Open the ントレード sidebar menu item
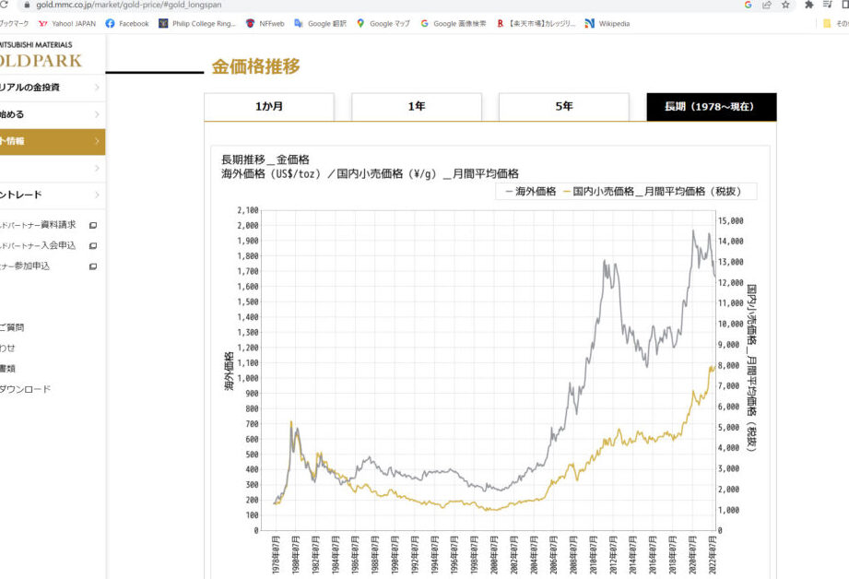This screenshot has height=579, width=849. (x=52, y=195)
